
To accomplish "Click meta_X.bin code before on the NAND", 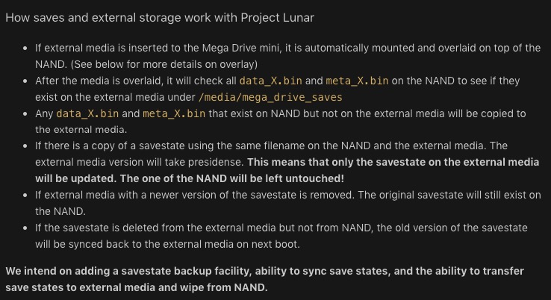I will pyautogui.click(x=357, y=81).
